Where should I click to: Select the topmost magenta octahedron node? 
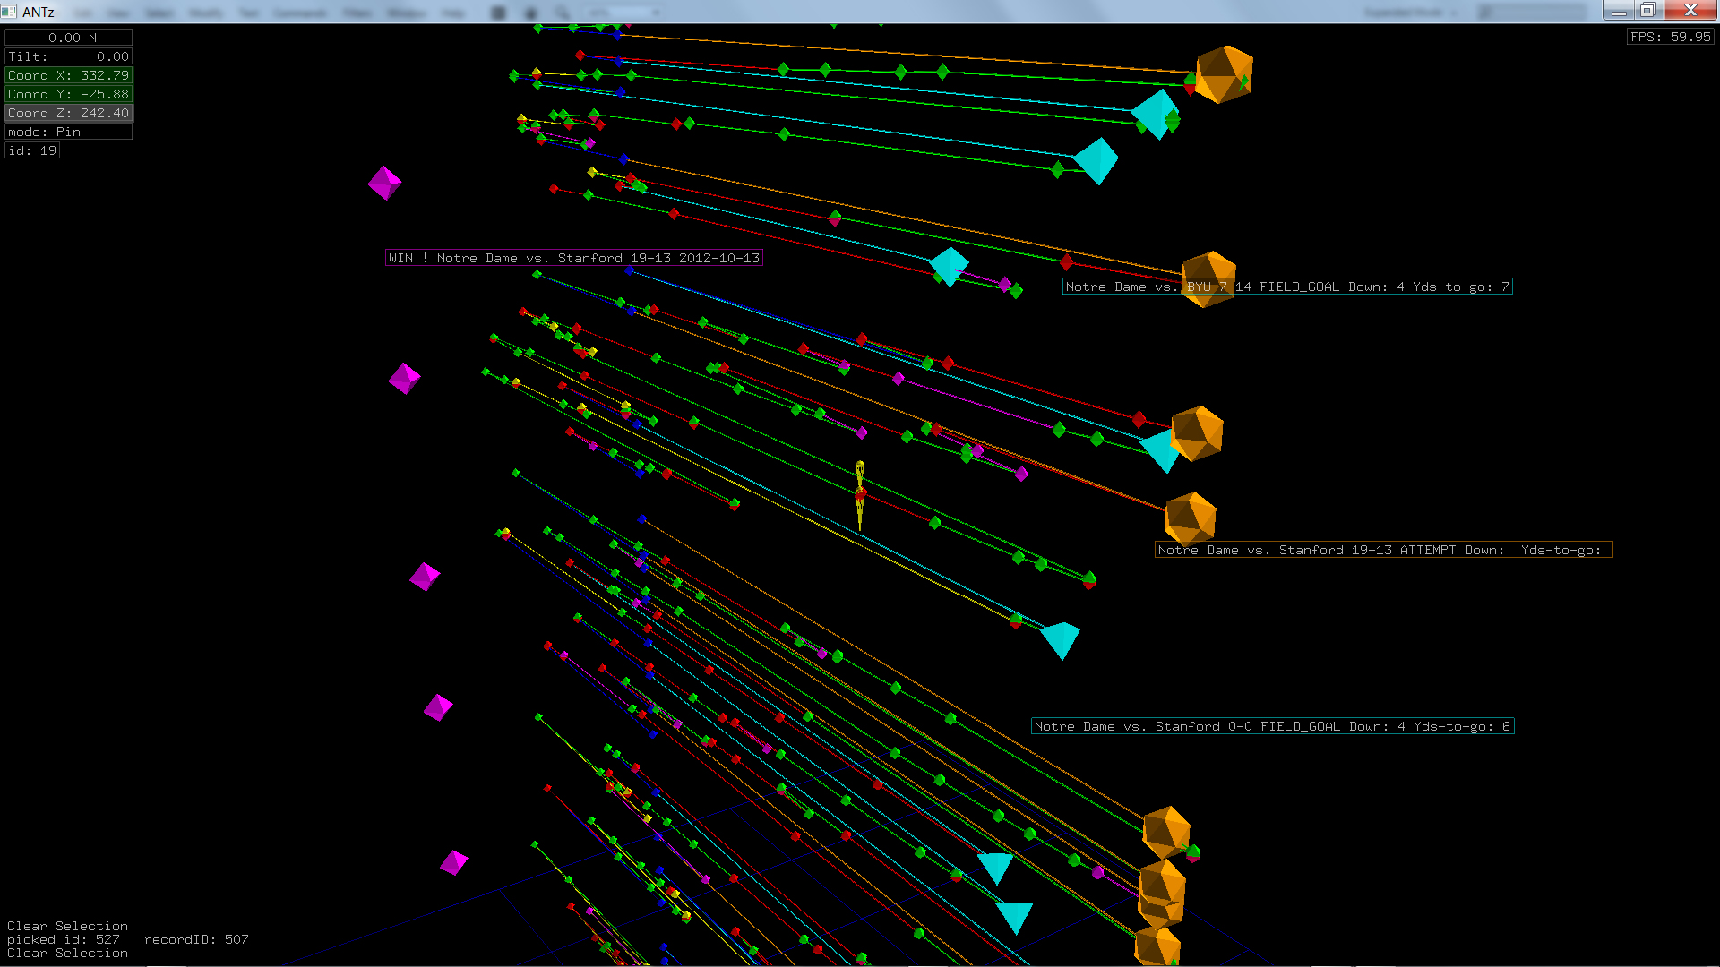click(x=384, y=183)
